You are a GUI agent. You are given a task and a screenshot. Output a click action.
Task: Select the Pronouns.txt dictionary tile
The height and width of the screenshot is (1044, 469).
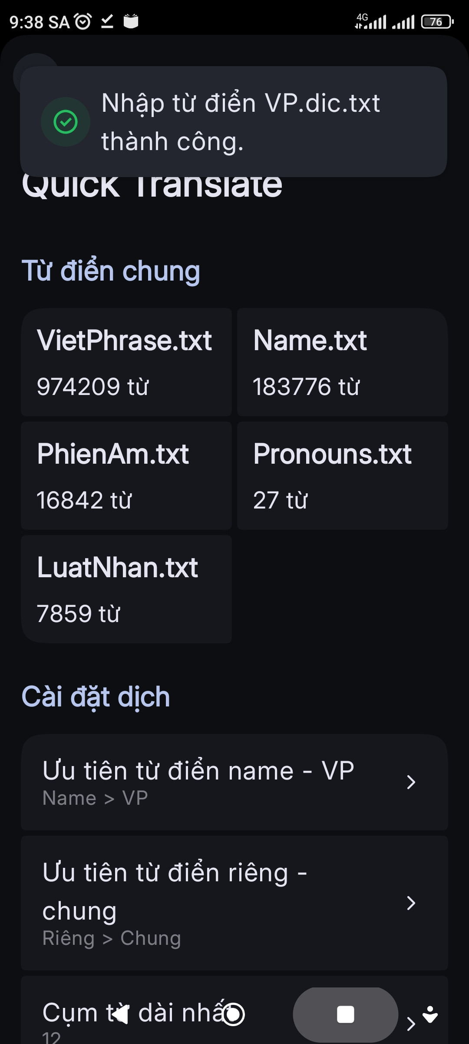343,476
